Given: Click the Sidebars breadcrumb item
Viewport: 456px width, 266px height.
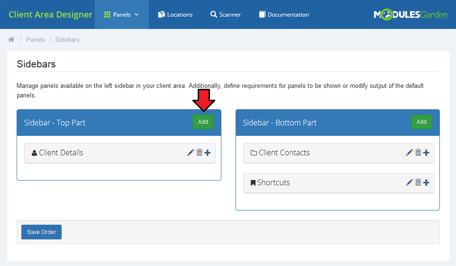Looking at the screenshot, I should (x=67, y=39).
